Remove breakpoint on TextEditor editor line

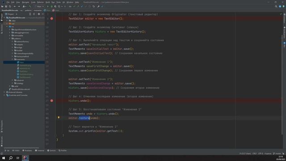pyautogui.click(x=52, y=19)
